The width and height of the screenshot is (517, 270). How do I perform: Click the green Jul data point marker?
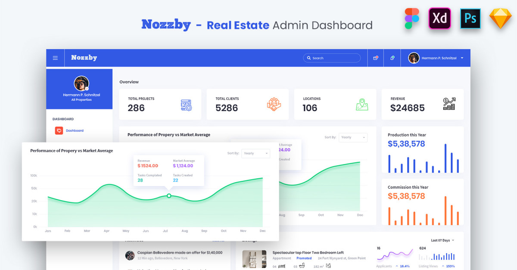tap(169, 196)
